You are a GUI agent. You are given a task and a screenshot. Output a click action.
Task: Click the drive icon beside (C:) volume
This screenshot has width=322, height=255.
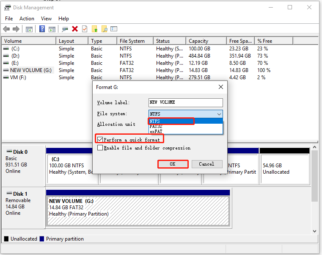tap(6, 49)
